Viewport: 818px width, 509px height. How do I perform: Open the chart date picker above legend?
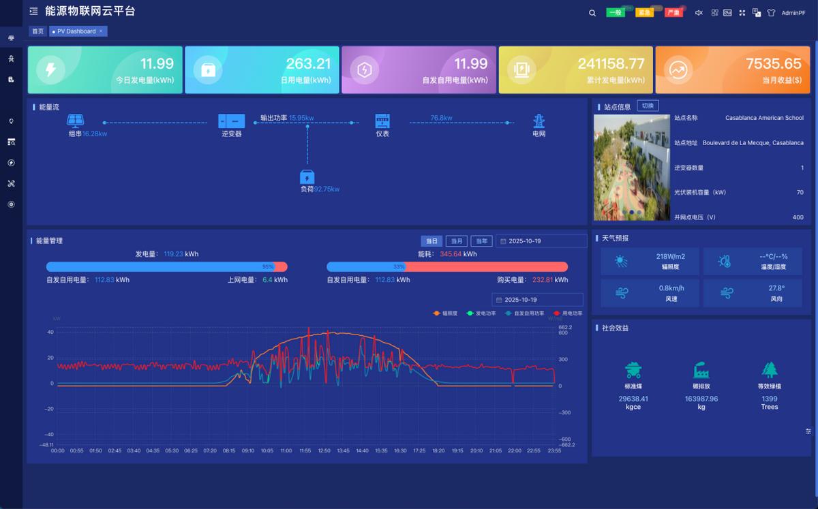pyautogui.click(x=537, y=300)
